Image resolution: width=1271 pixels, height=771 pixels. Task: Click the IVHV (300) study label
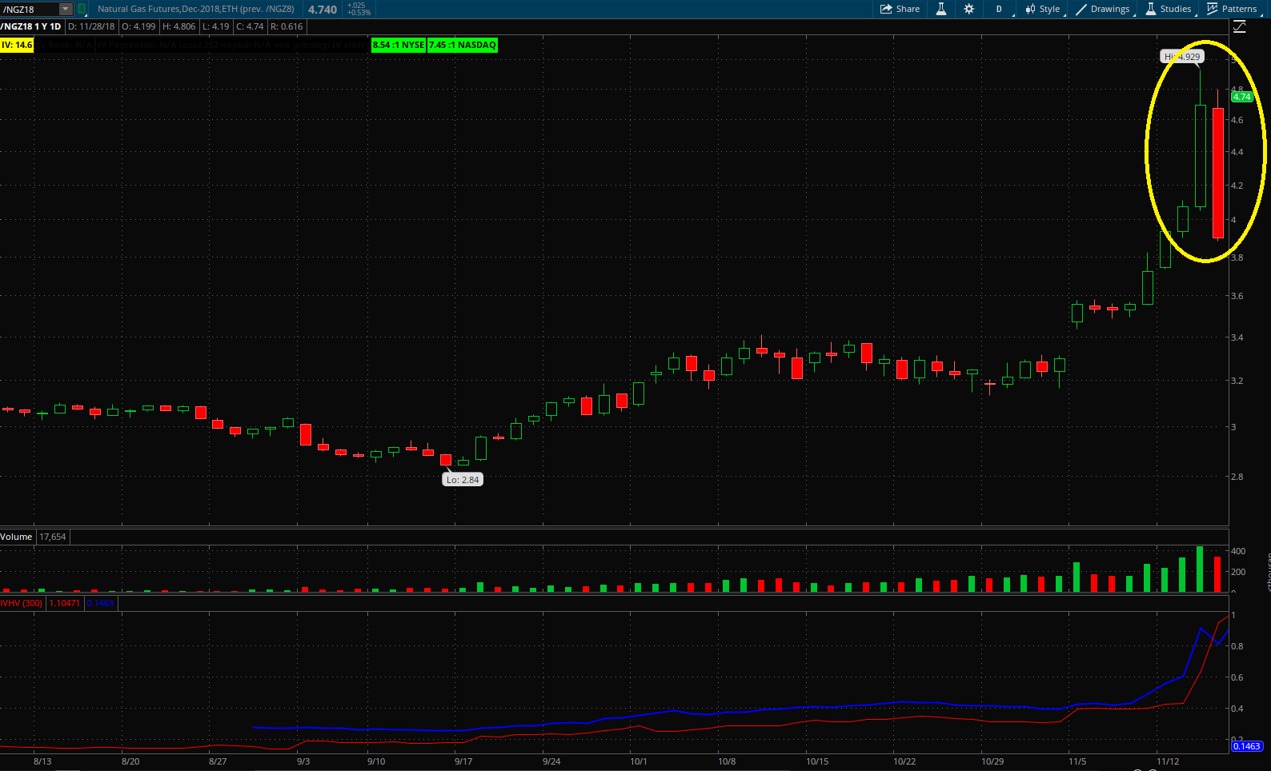(x=22, y=603)
